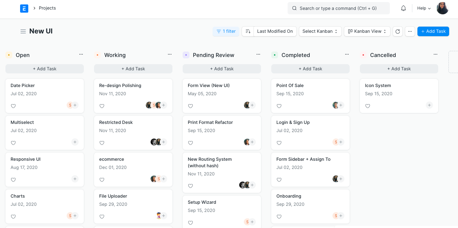Open Open column options menu

(x=81, y=55)
